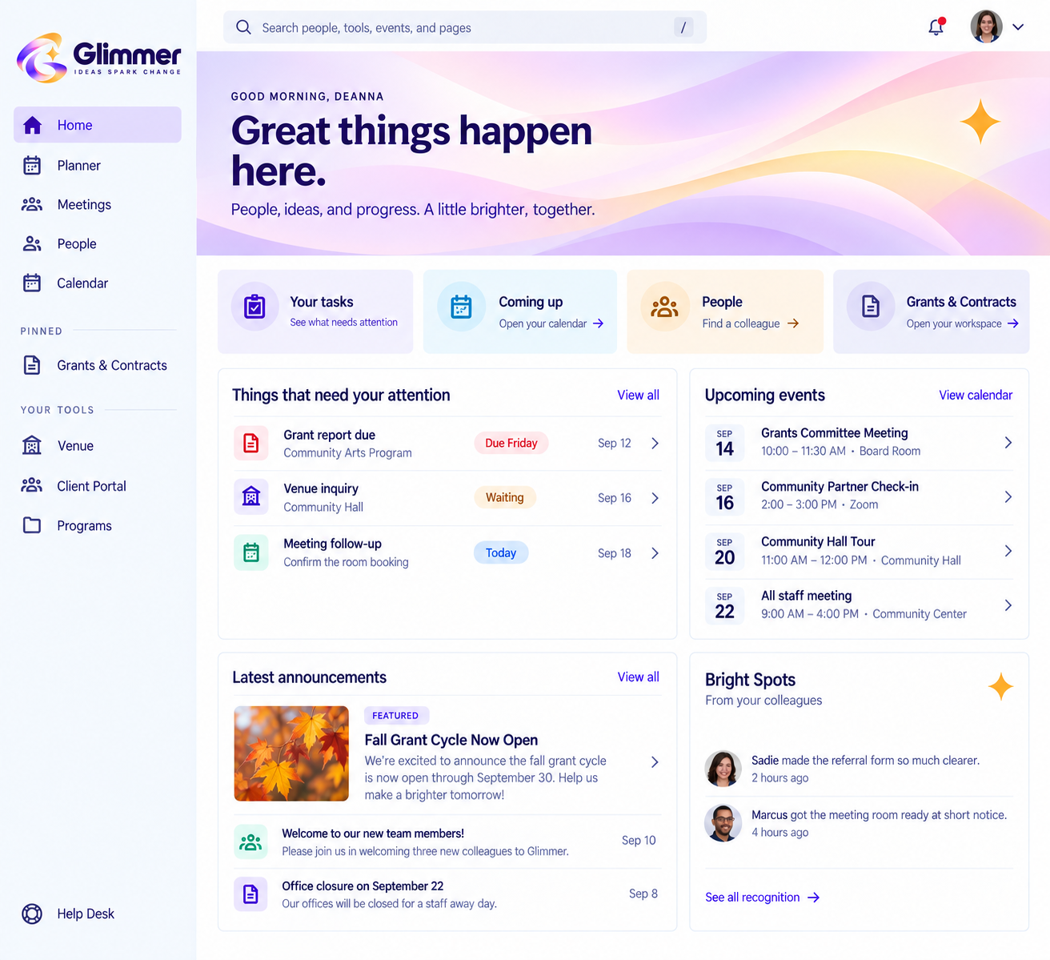Click Find a colleague link

tap(750, 323)
